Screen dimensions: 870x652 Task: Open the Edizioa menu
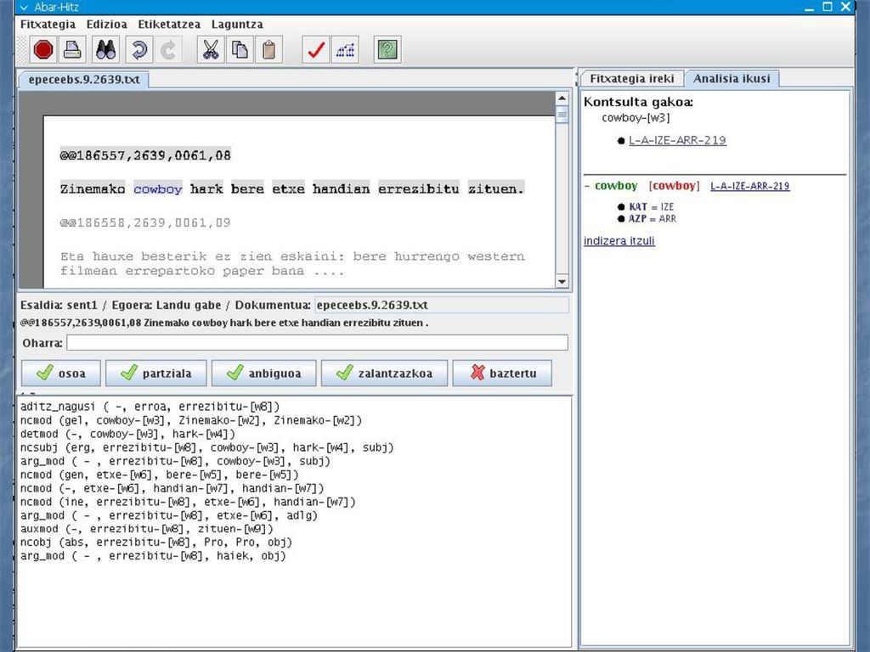(106, 25)
